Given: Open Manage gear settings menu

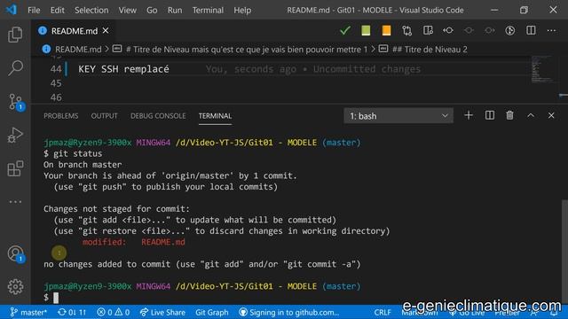Looking at the screenshot, I should click(15, 286).
